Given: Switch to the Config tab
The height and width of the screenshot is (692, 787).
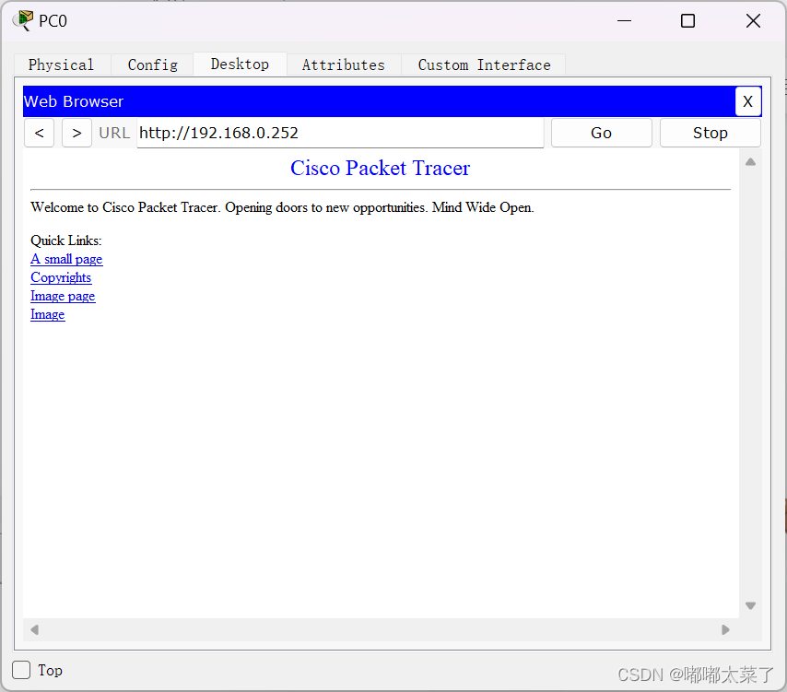Looking at the screenshot, I should pyautogui.click(x=153, y=65).
